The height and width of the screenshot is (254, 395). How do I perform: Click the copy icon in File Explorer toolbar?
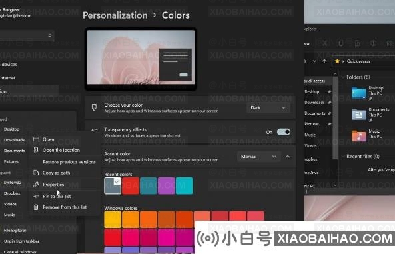pyautogui.click(x=340, y=43)
